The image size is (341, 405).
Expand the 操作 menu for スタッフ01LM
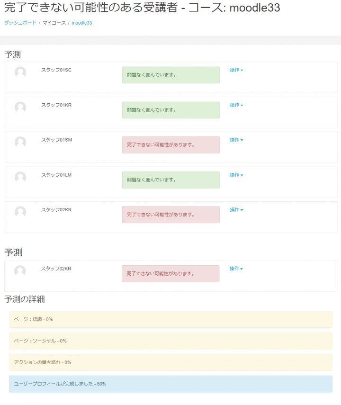(236, 175)
